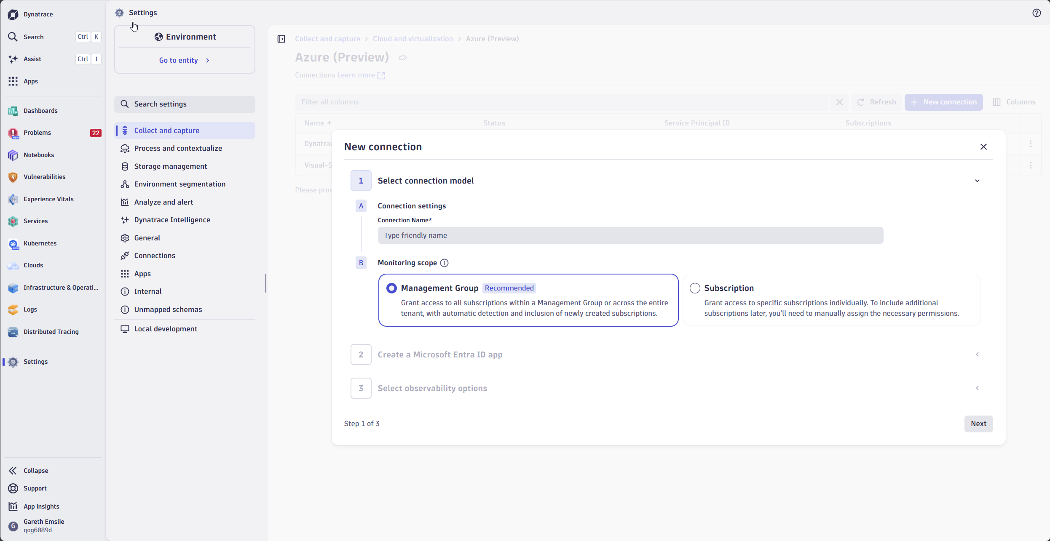The height and width of the screenshot is (541, 1050).
Task: Open Analyze and alert settings
Action: [185, 202]
